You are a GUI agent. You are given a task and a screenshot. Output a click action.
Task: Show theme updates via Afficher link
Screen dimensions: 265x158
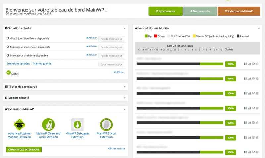tap(92, 55)
